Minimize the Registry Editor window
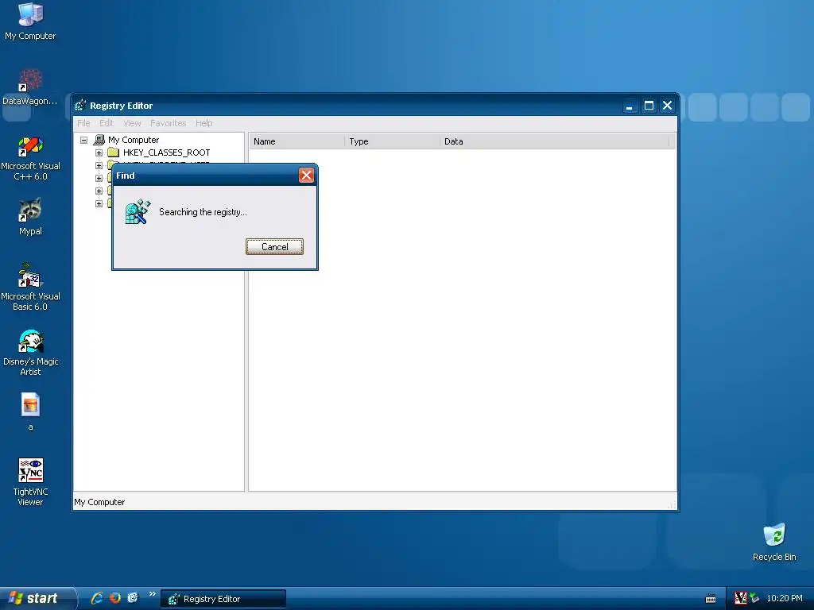Viewport: 814px width, 610px height. coord(630,106)
